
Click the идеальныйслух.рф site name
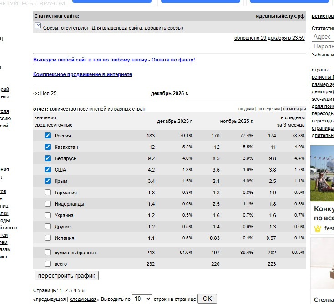tap(280, 16)
